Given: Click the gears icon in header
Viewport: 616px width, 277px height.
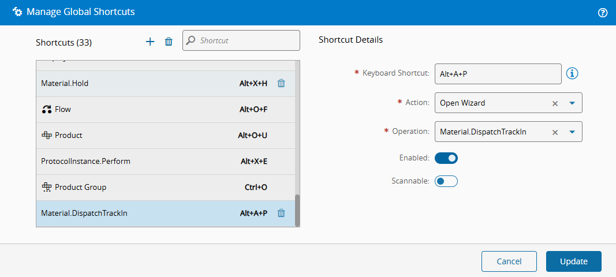Looking at the screenshot, I should tap(17, 12).
